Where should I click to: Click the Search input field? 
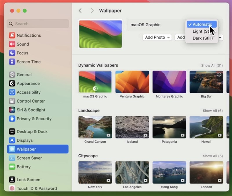(x=38, y=24)
